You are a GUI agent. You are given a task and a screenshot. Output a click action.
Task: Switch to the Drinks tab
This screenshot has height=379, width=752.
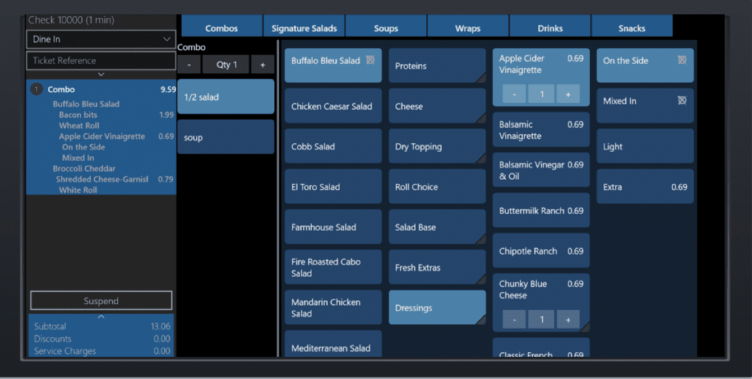549,27
